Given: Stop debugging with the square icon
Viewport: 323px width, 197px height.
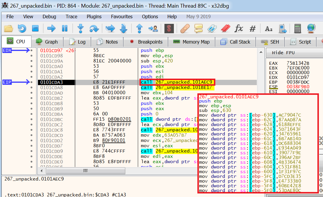Looking at the screenshot, I should coord(35,29).
